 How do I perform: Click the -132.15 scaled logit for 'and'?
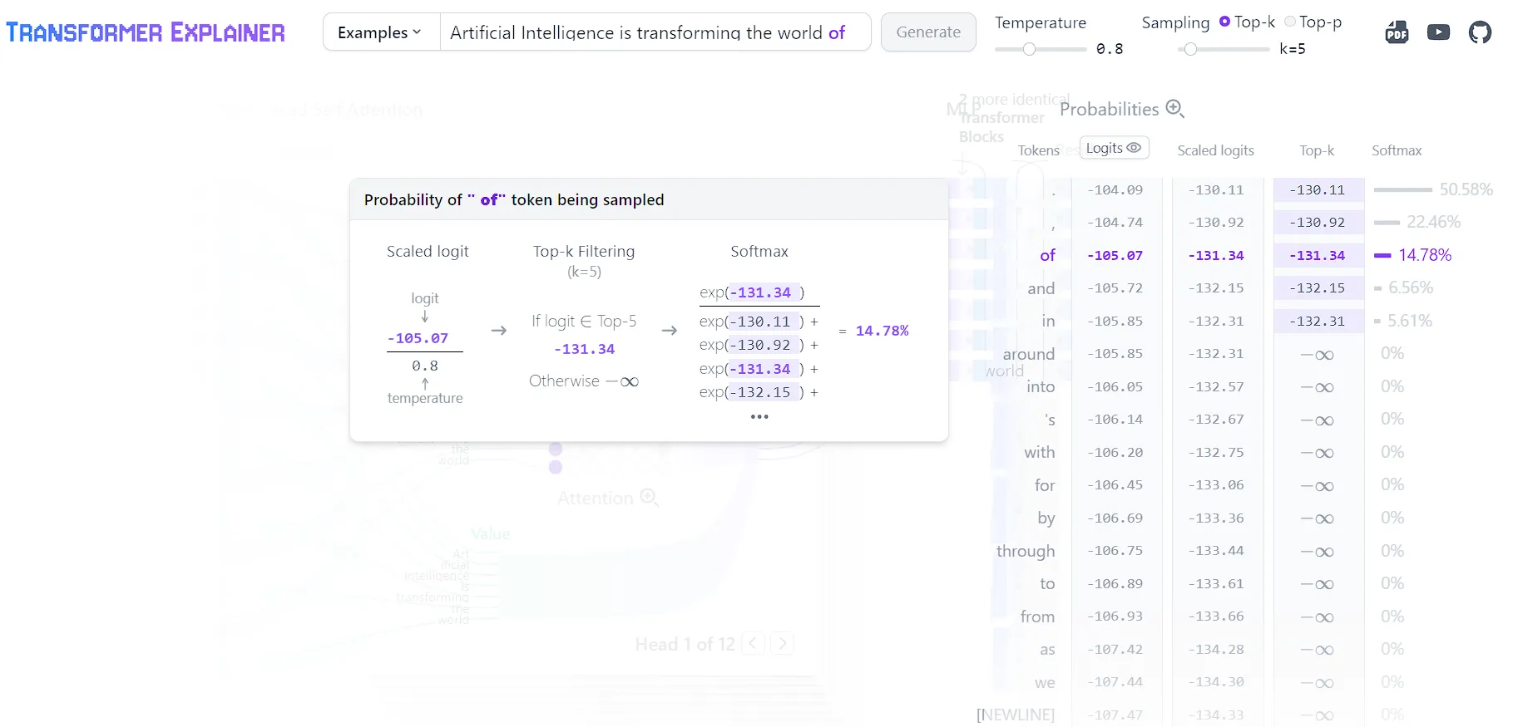1216,288
